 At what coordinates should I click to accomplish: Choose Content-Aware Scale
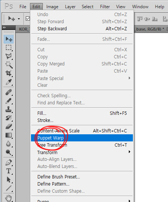coord(82,131)
